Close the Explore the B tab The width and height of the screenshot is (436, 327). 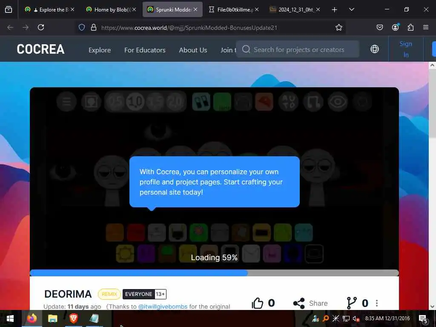click(72, 9)
